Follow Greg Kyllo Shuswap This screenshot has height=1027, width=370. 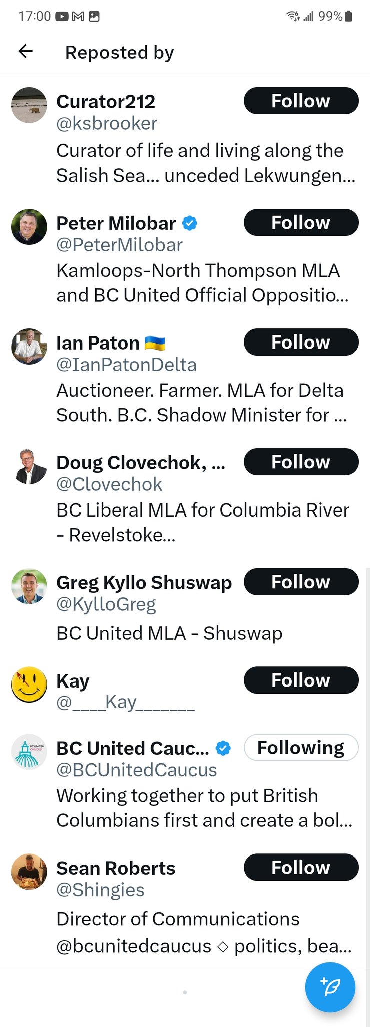(x=301, y=582)
